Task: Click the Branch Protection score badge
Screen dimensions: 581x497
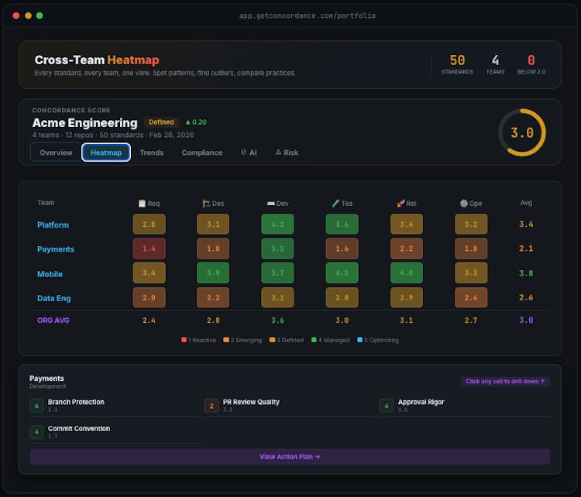Action: pyautogui.click(x=36, y=405)
